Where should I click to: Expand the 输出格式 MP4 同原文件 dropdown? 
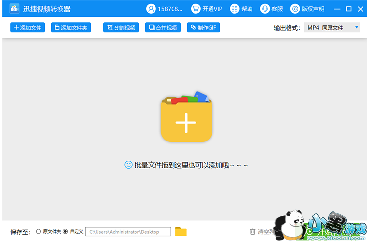point(331,27)
